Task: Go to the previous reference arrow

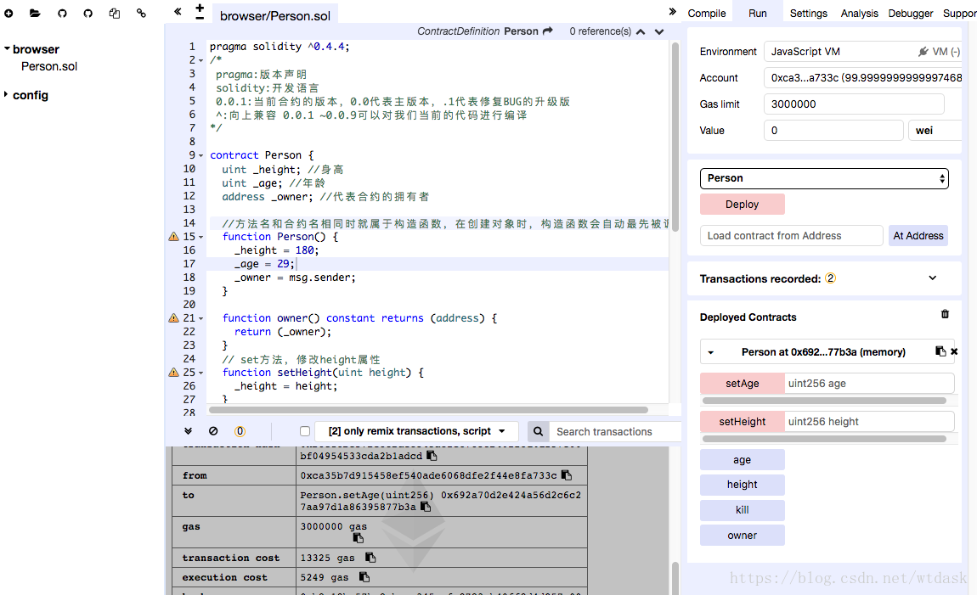Action: click(641, 31)
